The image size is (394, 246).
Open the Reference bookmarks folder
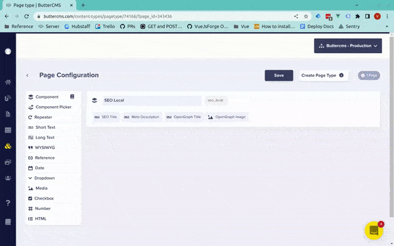(x=19, y=26)
